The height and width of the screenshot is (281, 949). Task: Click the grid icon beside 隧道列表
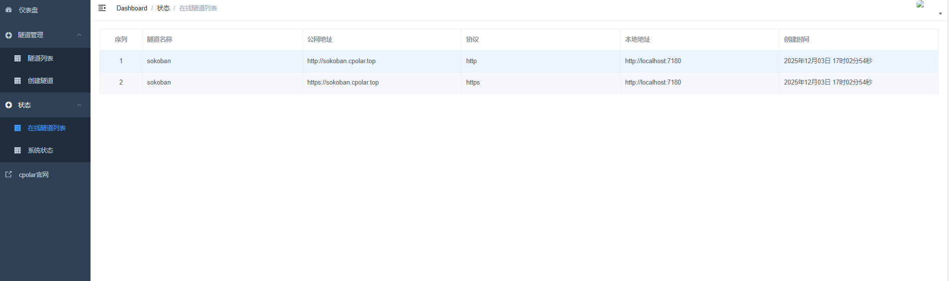click(x=17, y=59)
